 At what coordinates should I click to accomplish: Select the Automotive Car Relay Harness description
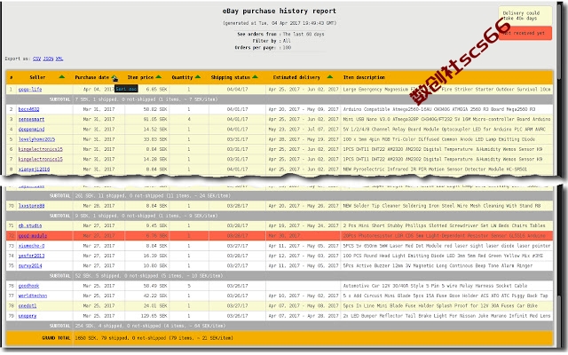435,286
